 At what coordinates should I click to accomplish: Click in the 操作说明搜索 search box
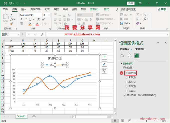point(128,10)
